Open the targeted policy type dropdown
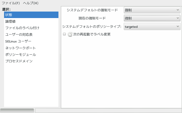Viewport: 182px width, 113px height. tap(152, 27)
